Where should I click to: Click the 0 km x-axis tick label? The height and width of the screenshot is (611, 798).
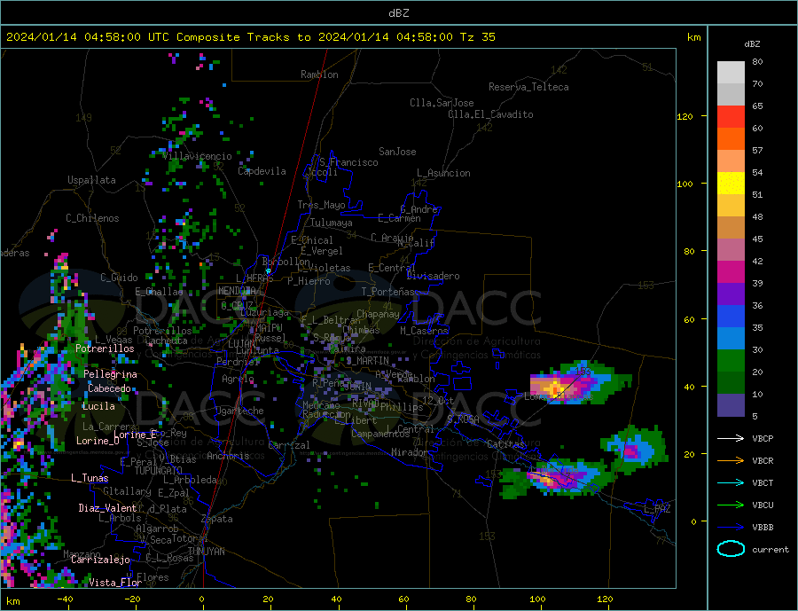pos(202,599)
